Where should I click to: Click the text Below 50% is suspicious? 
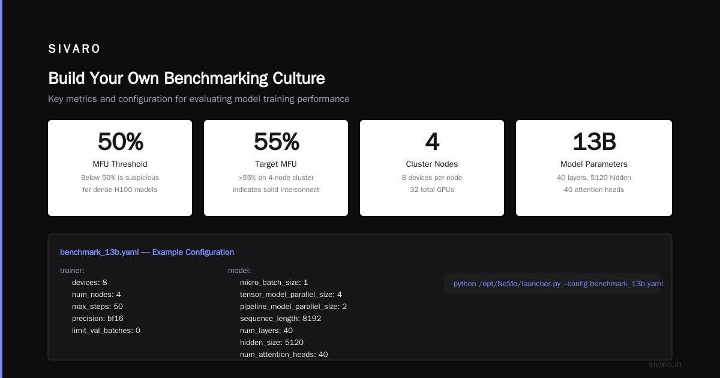click(120, 178)
